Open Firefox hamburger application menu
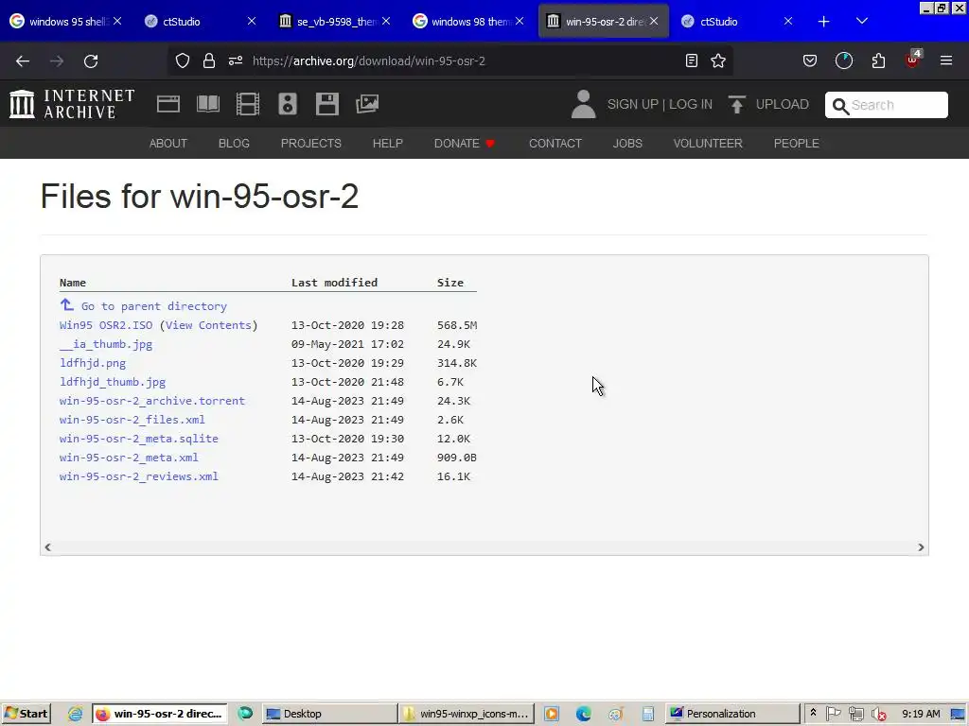 coord(946,60)
